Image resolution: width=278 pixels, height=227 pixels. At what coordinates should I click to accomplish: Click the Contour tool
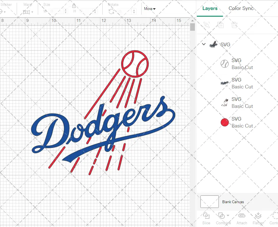274,218
